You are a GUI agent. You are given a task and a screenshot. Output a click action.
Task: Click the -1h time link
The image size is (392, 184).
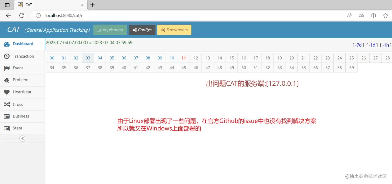[x=386, y=45]
